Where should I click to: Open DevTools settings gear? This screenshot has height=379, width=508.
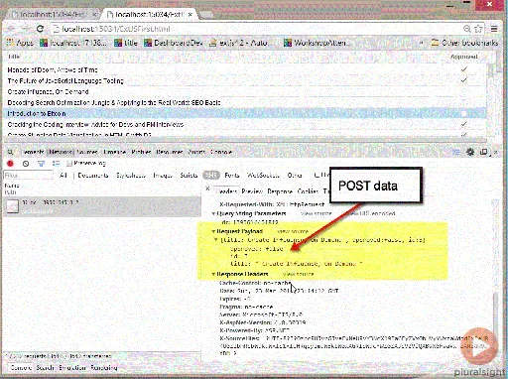click(x=470, y=152)
